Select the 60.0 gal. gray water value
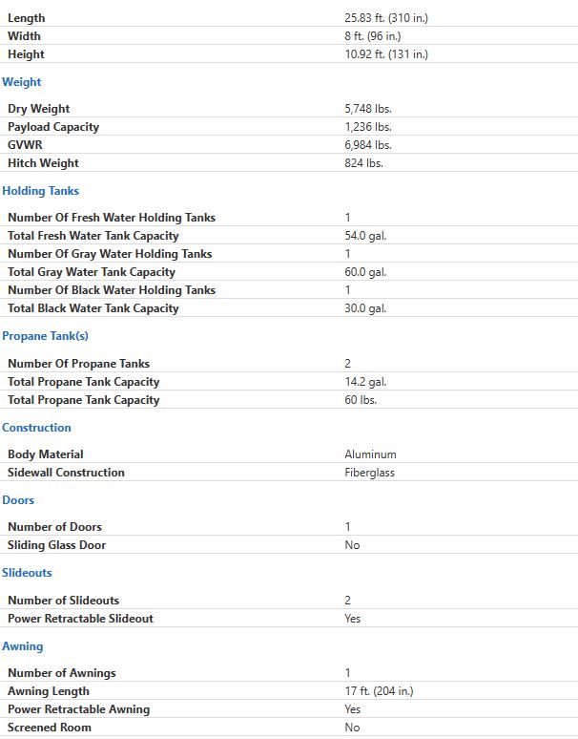Screen dimensions: 578x739 click(x=365, y=272)
